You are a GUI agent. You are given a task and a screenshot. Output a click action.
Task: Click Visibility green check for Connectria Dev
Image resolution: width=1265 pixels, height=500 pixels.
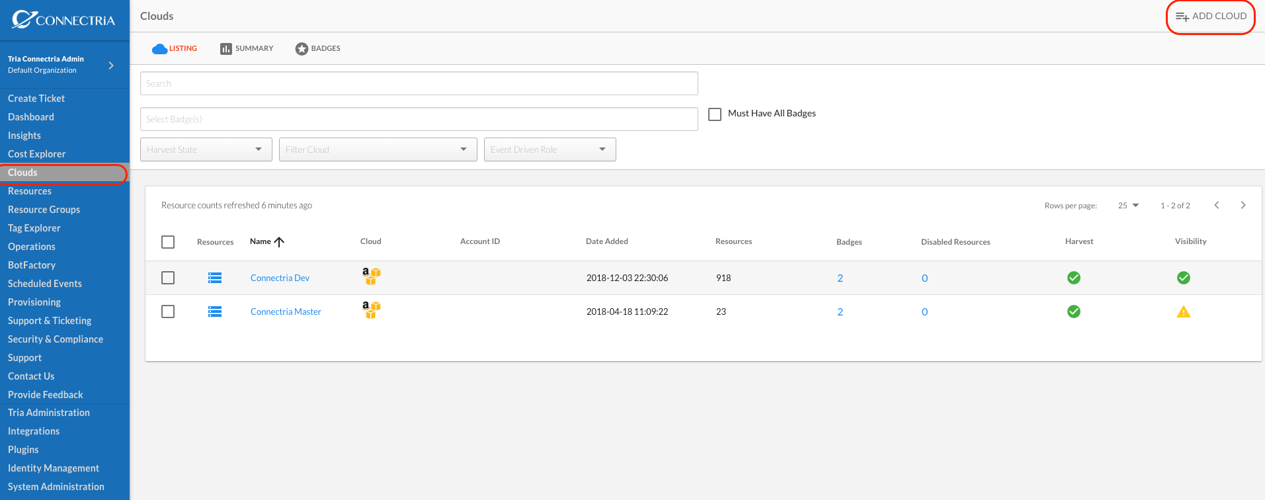1184,278
